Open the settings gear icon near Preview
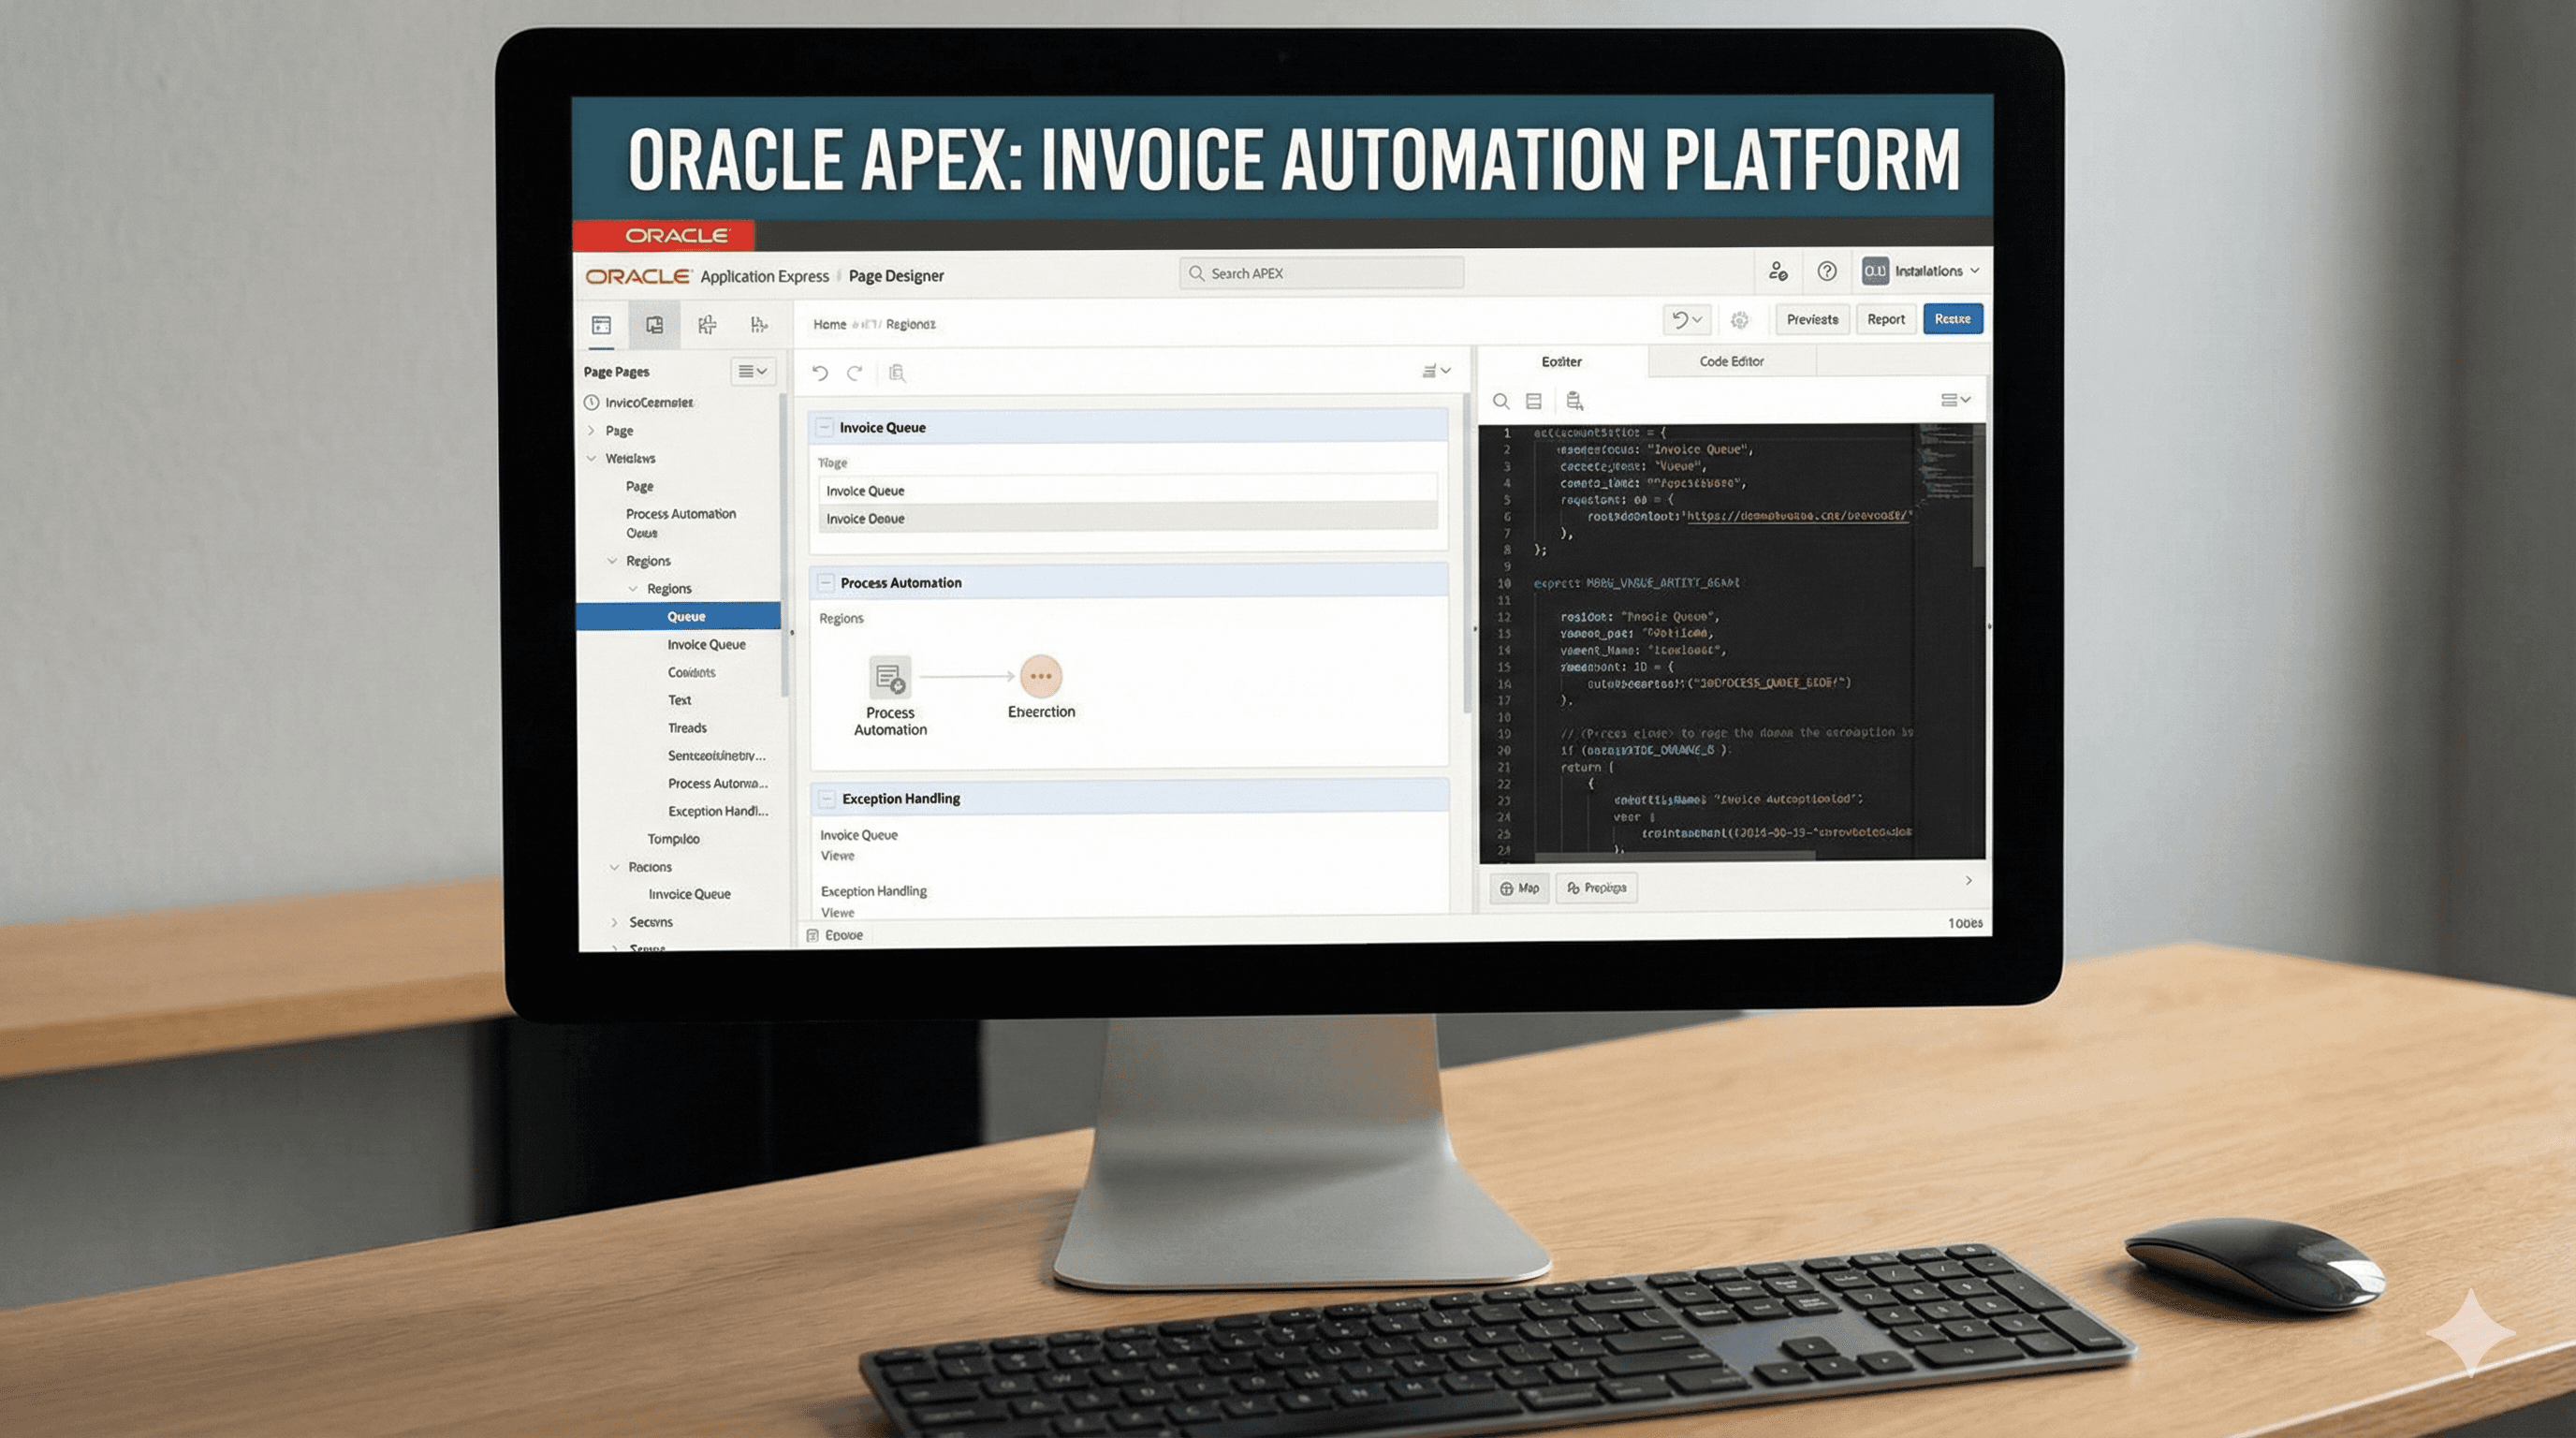This screenshot has height=1438, width=2576. coord(1739,320)
